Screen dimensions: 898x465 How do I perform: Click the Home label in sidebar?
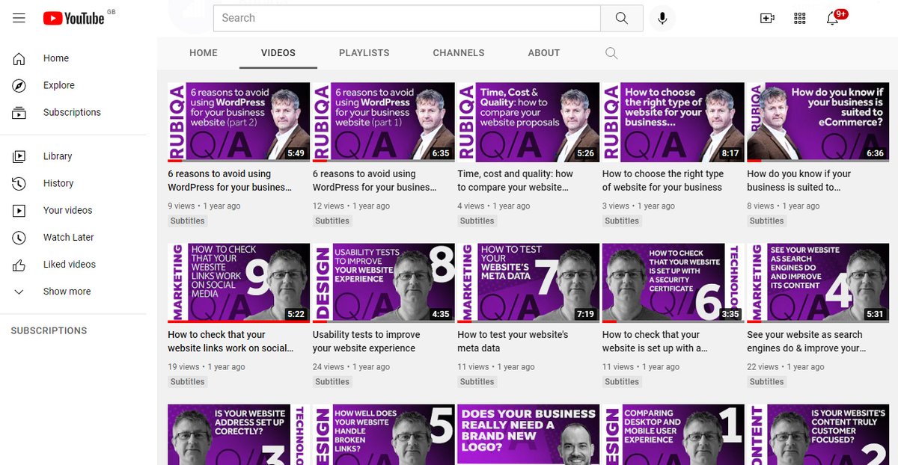56,58
